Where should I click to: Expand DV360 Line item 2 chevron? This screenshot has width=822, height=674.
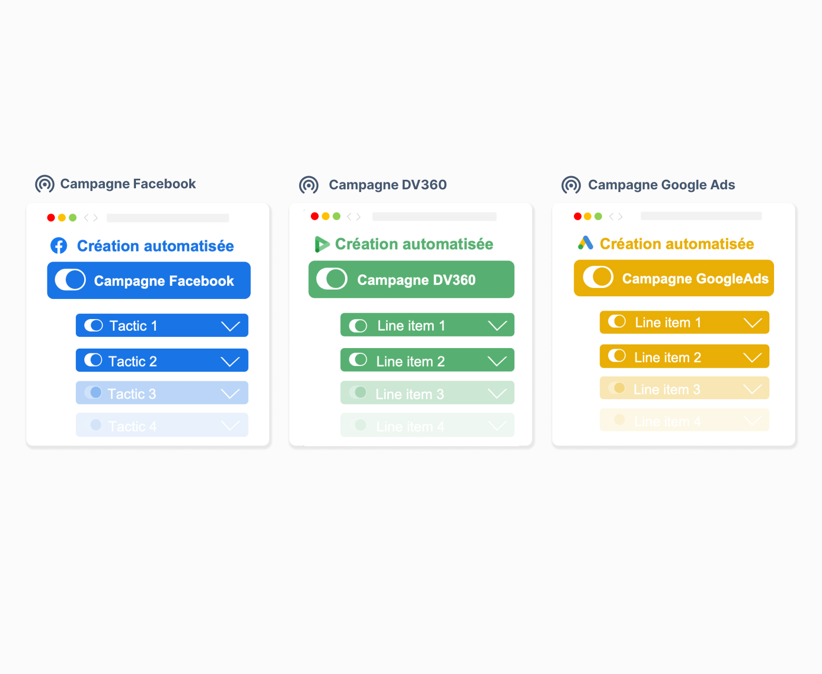click(x=497, y=361)
